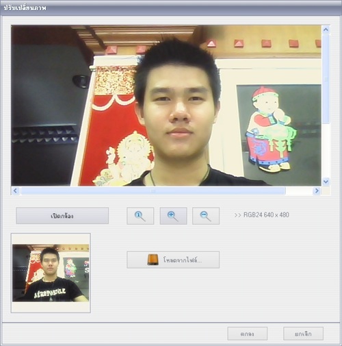Image resolution: width=342 pixels, height=346 pixels.
Task: Confirm with the ตกลง button
Action: pos(248,334)
